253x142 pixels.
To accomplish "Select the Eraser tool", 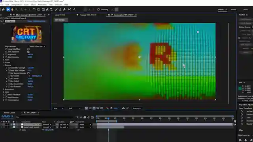I will coord(64,9).
